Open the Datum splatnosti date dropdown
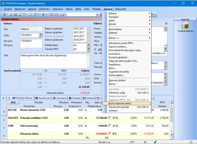The image size is (197, 144). (88, 40)
